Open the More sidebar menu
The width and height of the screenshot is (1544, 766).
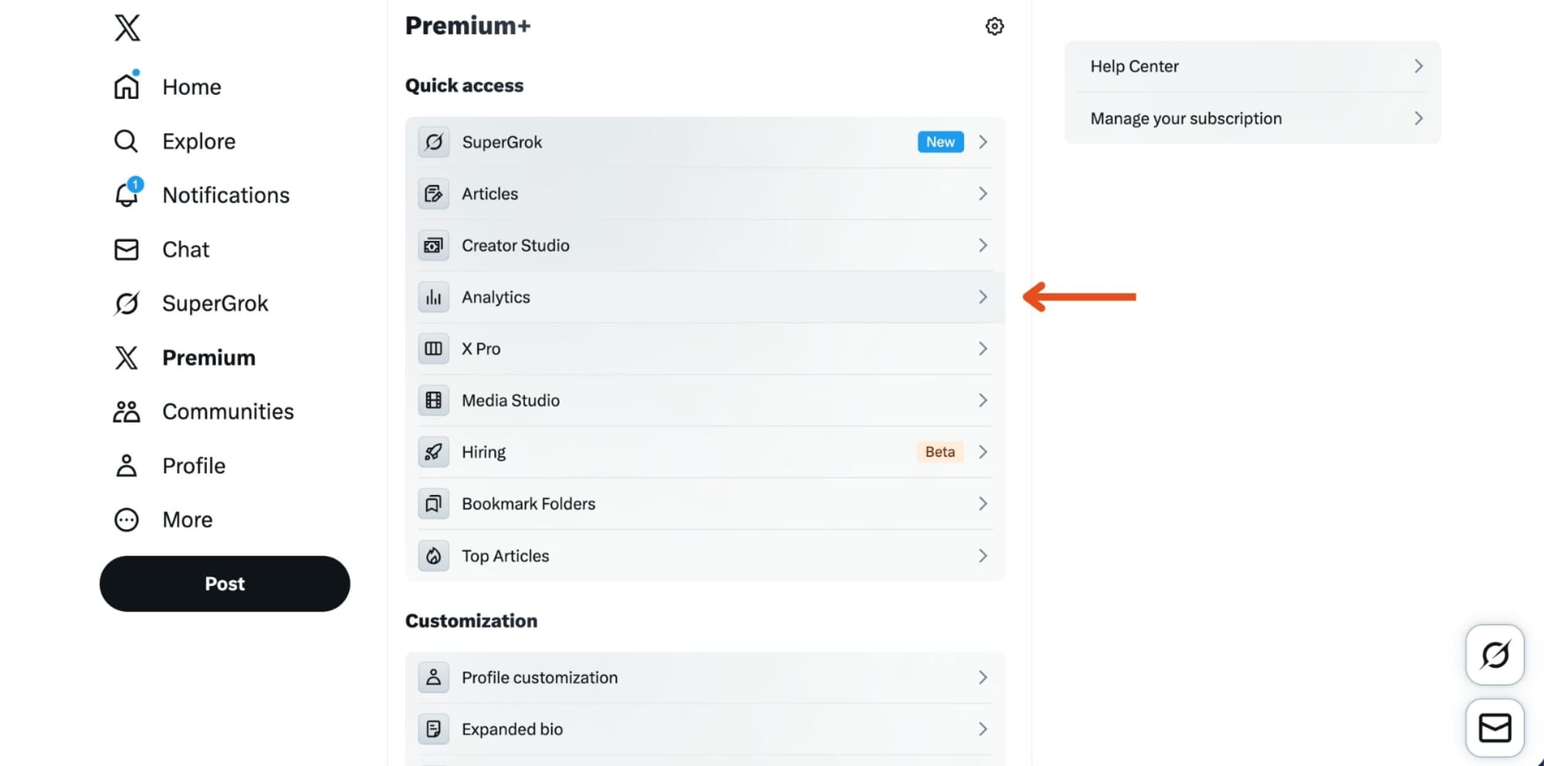coord(187,520)
